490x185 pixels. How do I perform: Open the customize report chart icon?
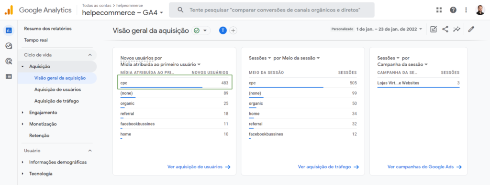pos(433,29)
